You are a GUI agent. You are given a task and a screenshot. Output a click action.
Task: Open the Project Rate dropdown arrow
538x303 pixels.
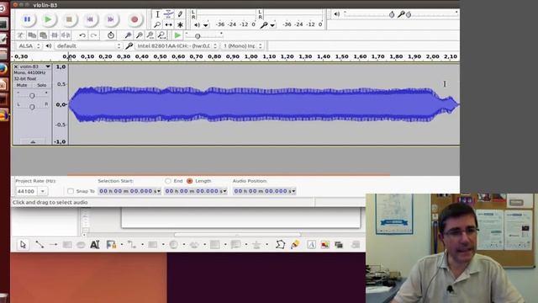pyautogui.click(x=43, y=191)
